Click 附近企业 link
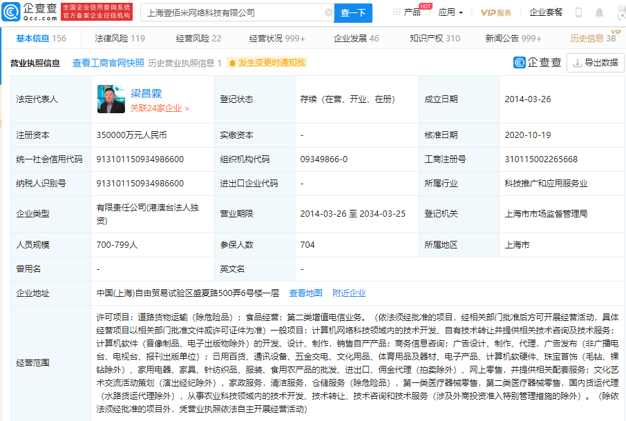Screen dimensions: 626x421 pyautogui.click(x=349, y=293)
